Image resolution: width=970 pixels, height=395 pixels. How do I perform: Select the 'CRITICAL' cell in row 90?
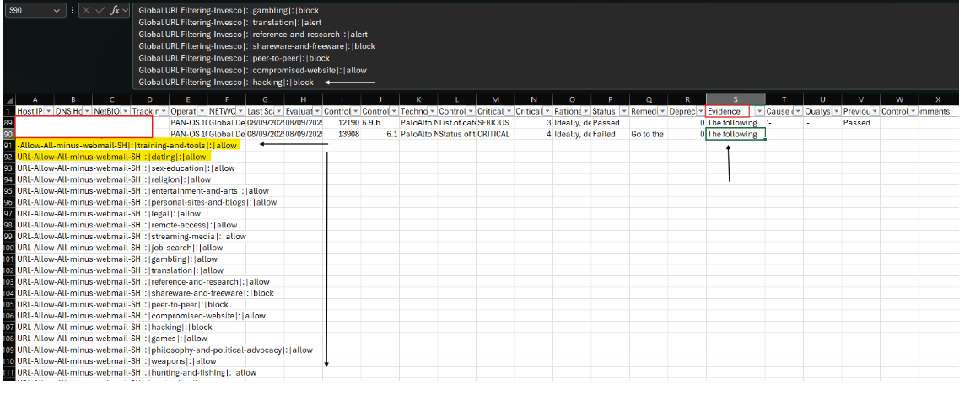pyautogui.click(x=495, y=134)
